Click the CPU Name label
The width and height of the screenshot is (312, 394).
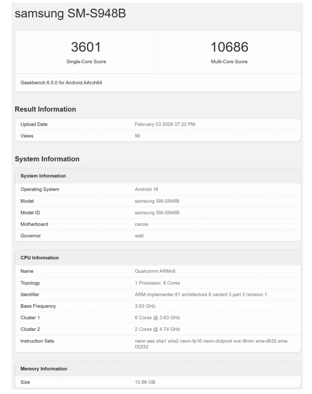click(27, 271)
